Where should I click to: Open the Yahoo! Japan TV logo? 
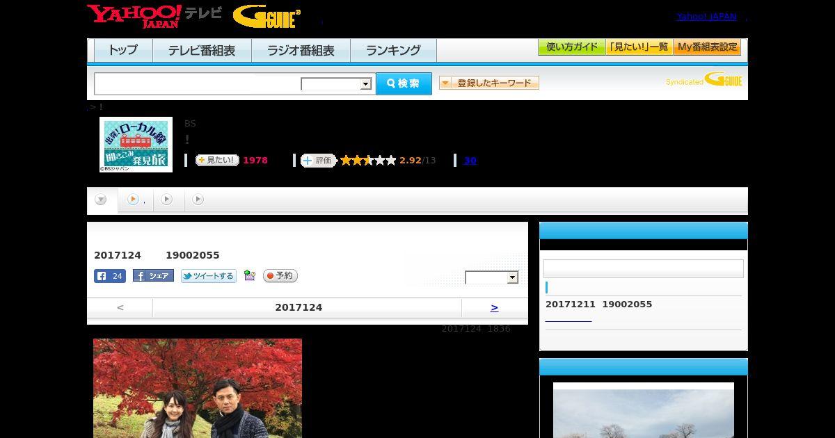[154, 16]
